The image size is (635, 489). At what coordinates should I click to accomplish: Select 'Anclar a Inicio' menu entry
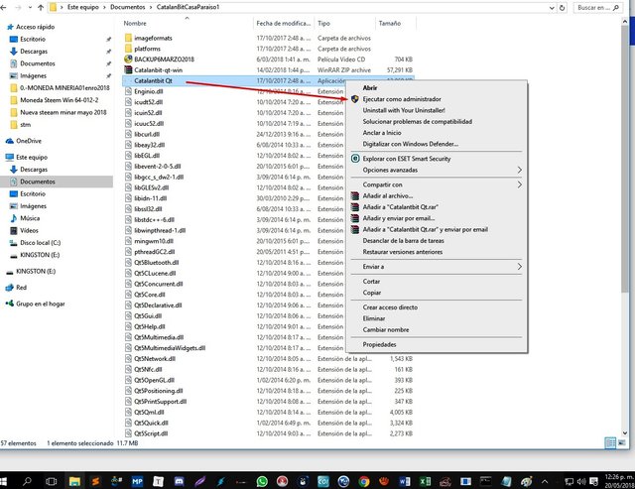(382, 133)
